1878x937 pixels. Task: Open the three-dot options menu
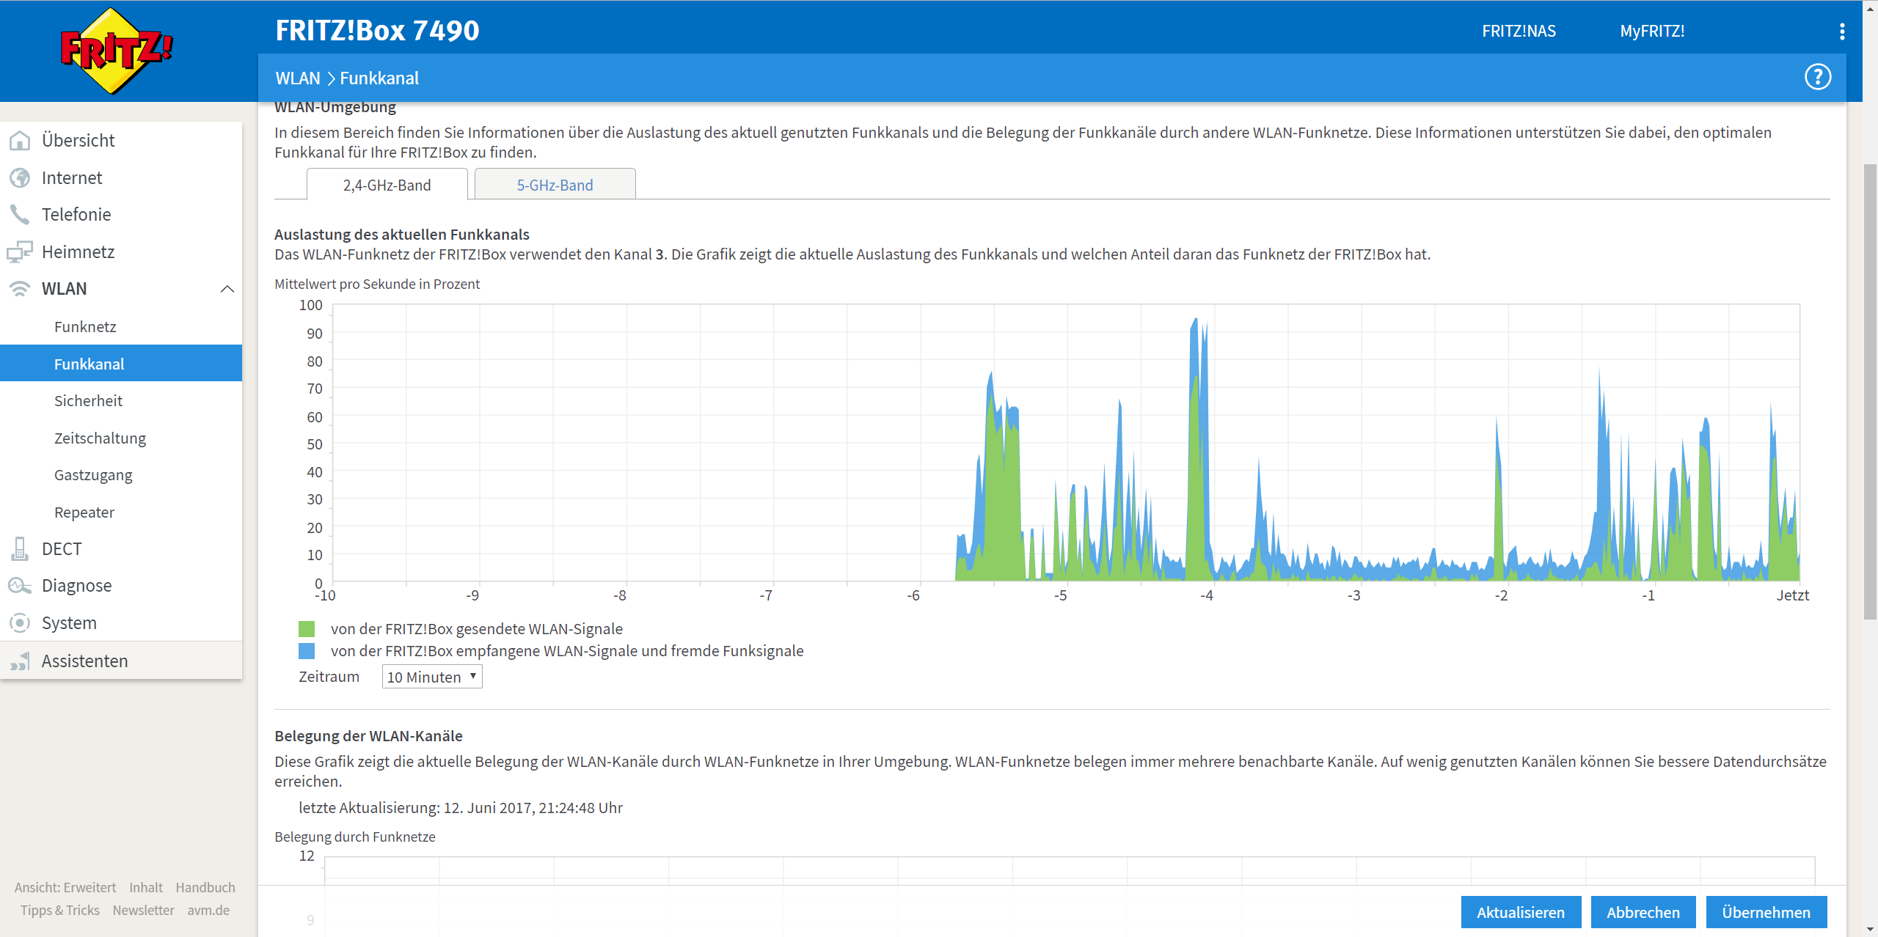[x=1841, y=32]
